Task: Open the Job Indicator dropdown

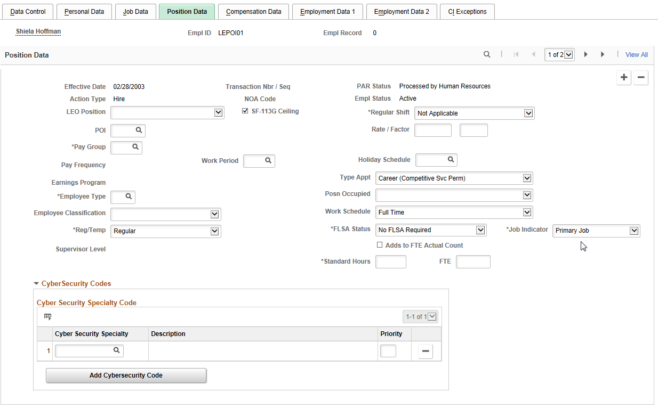Action: coord(596,231)
